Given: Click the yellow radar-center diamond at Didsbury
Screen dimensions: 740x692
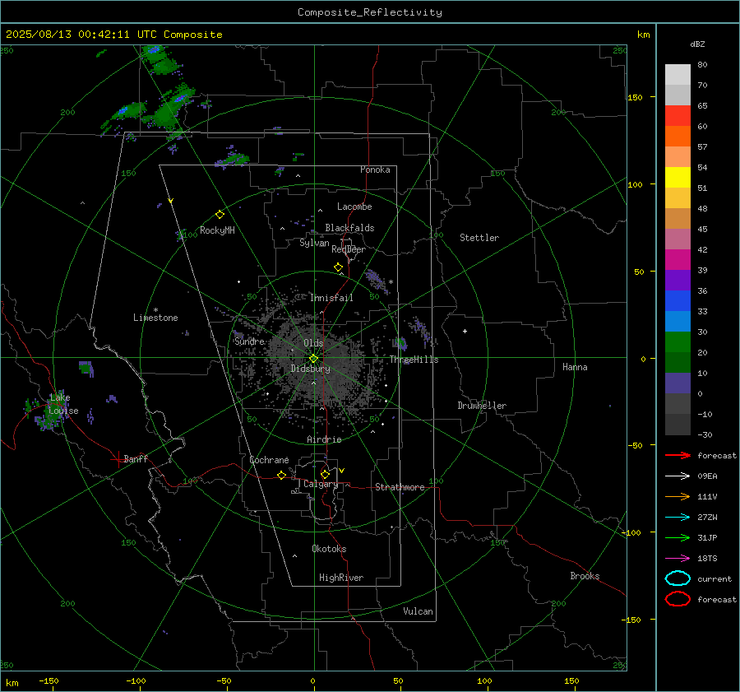Looking at the screenshot, I should pyautogui.click(x=314, y=359).
